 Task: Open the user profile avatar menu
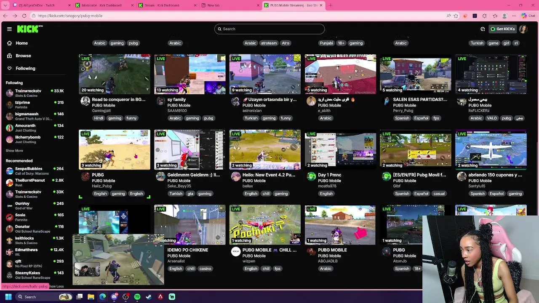click(523, 29)
